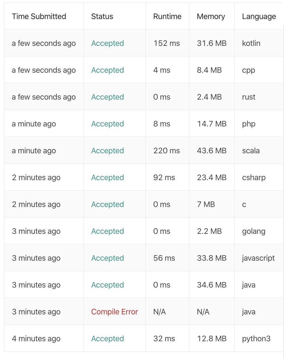Click the Memory column header
This screenshot has width=284, height=358.
(211, 17)
